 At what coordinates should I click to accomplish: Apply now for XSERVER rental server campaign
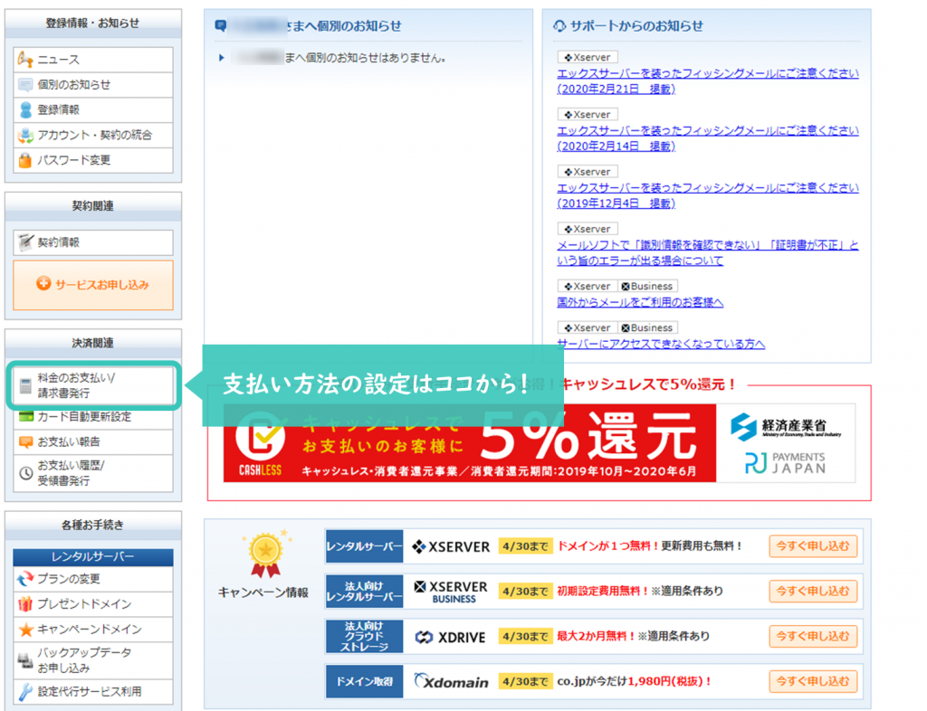(813, 546)
